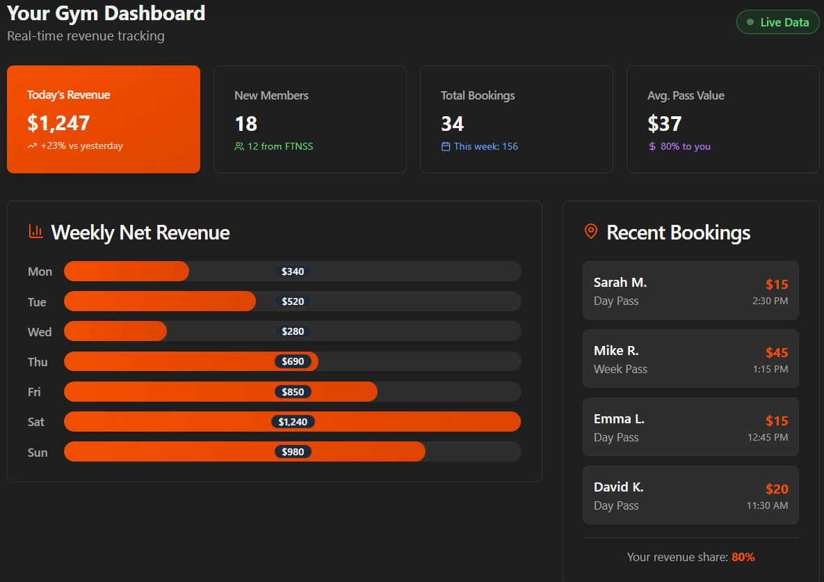Click the Your Gym Dashboard title
824x582 pixels.
point(106,13)
